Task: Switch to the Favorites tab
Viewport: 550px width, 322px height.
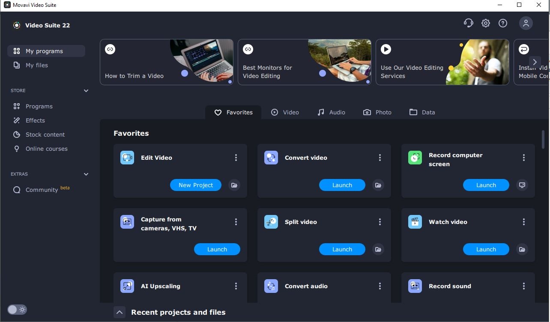Action: click(x=233, y=112)
